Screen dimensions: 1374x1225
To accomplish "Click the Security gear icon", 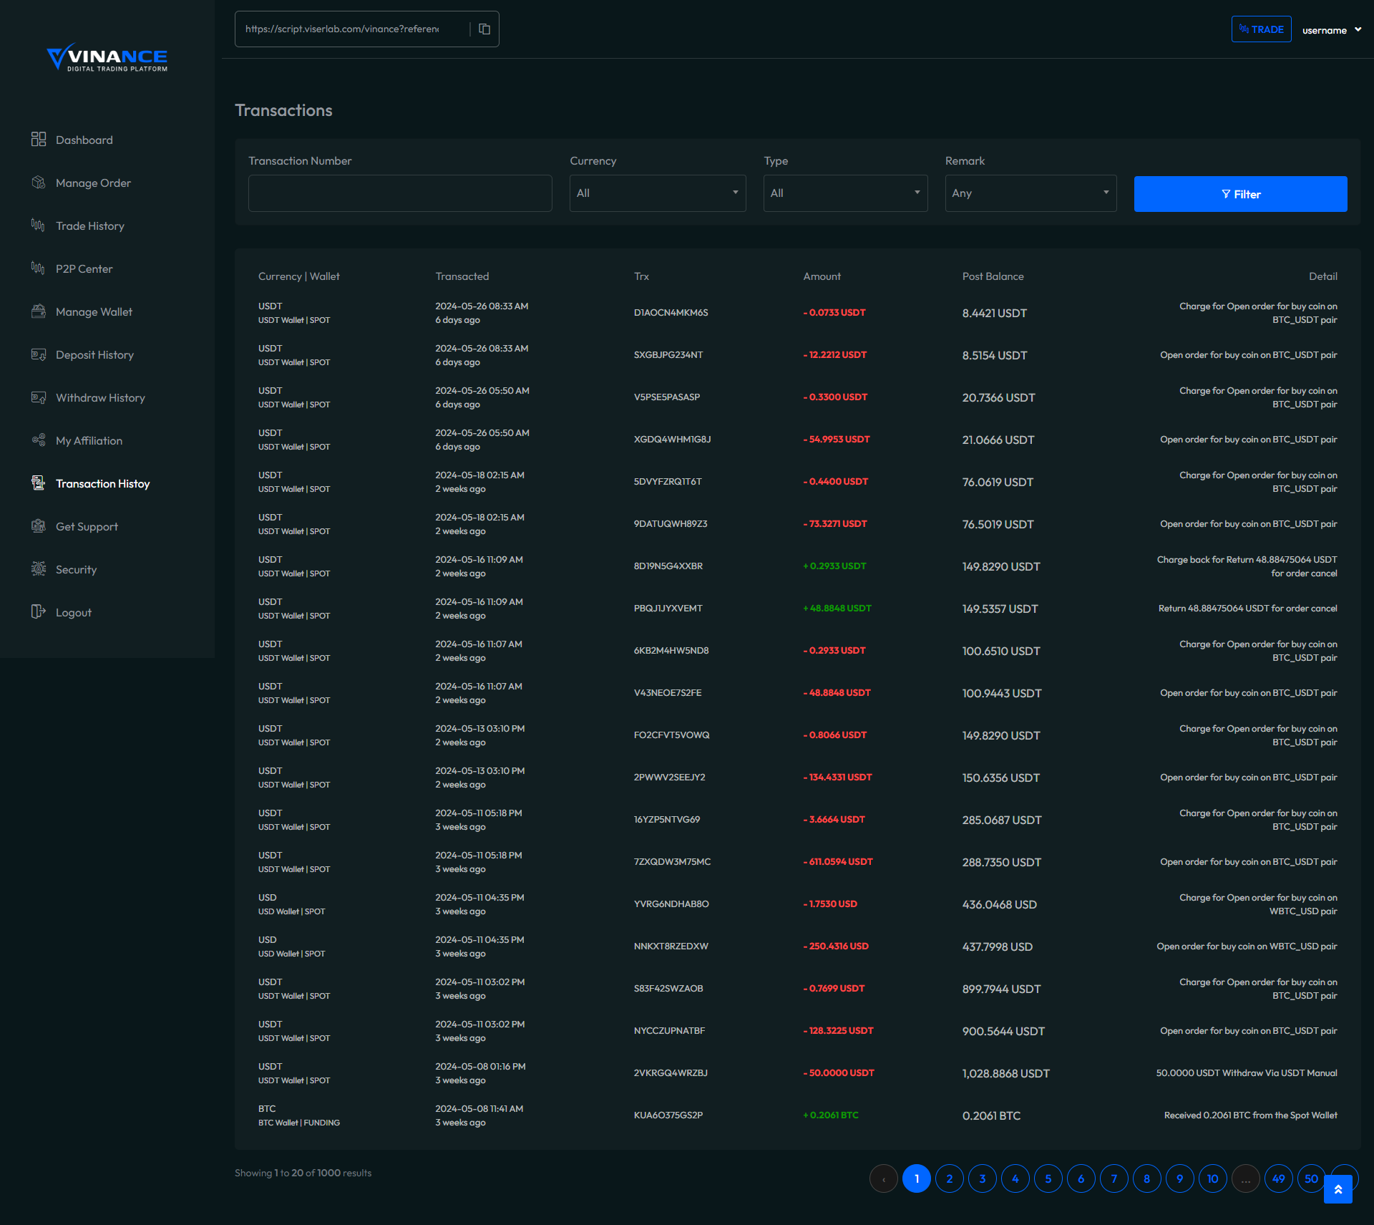I will pos(39,569).
